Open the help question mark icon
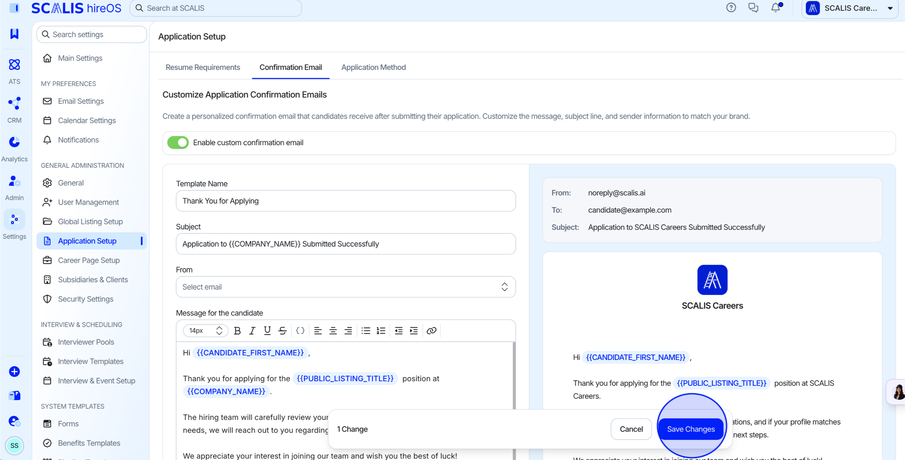905x460 pixels. coord(731,8)
